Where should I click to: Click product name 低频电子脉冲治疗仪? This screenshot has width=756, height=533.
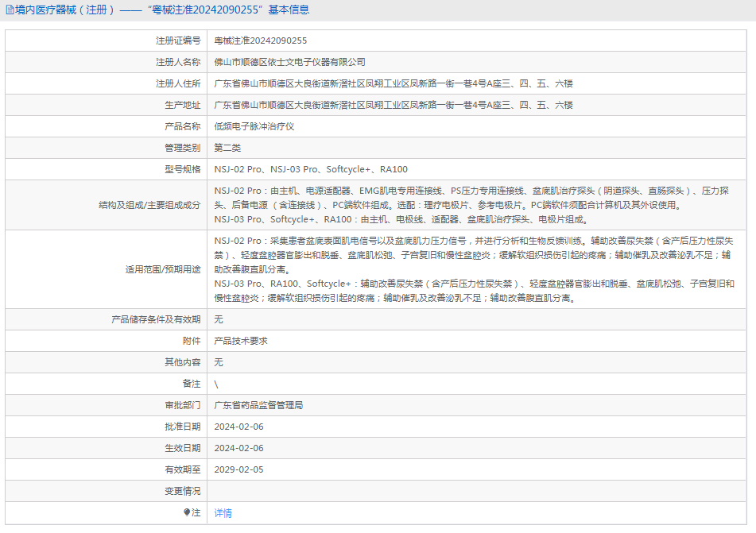click(254, 127)
